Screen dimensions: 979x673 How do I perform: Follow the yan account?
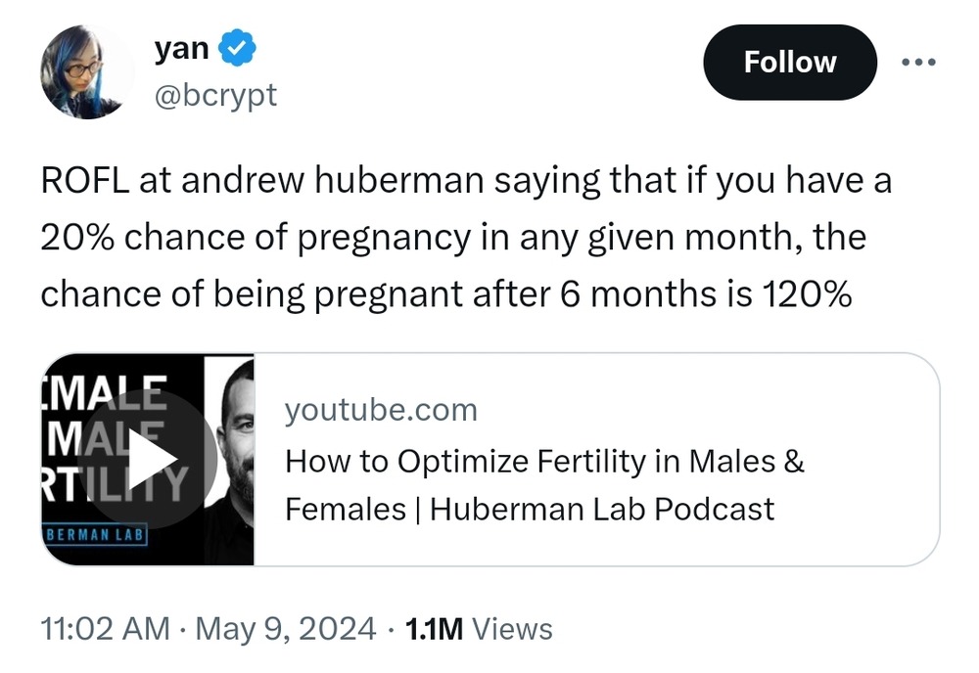click(x=789, y=63)
